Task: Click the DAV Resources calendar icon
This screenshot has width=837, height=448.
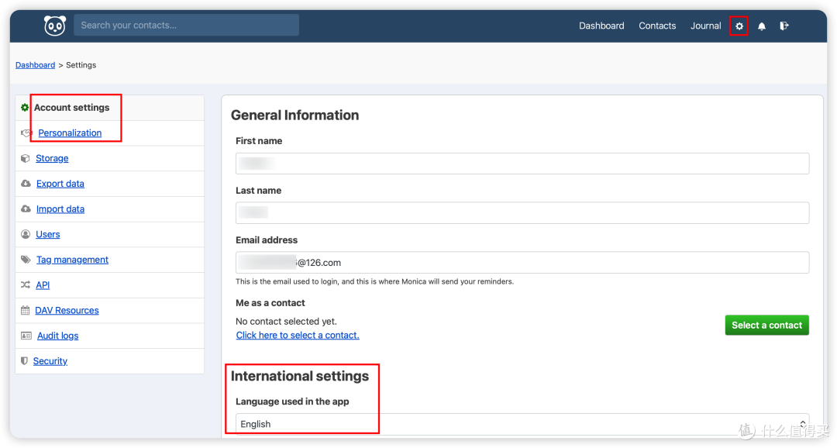Action: point(25,310)
